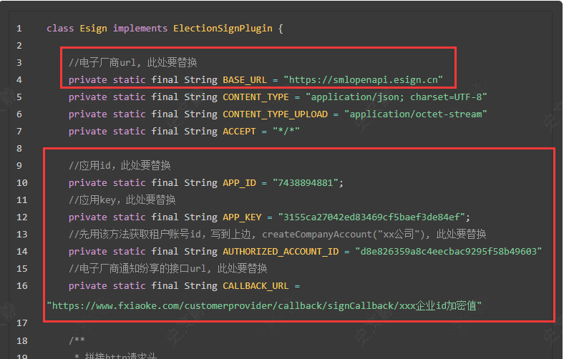Click line number 1 in the gutter

(x=19, y=29)
